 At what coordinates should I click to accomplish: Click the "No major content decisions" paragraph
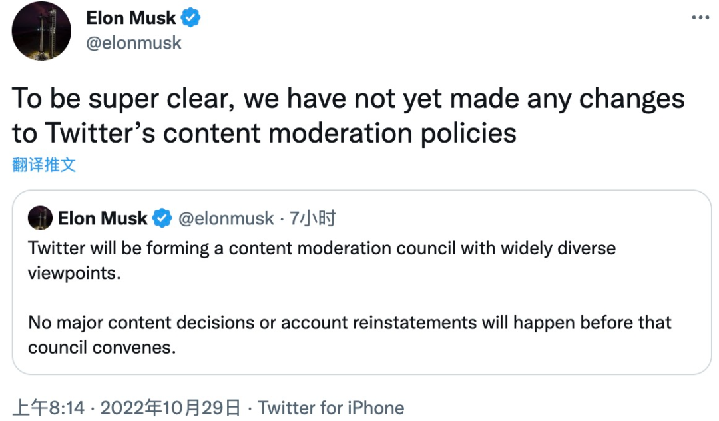point(350,324)
